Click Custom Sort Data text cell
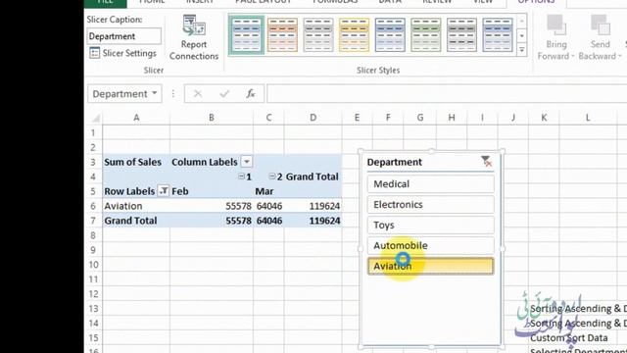The width and height of the screenshot is (627, 353). pyautogui.click(x=568, y=337)
